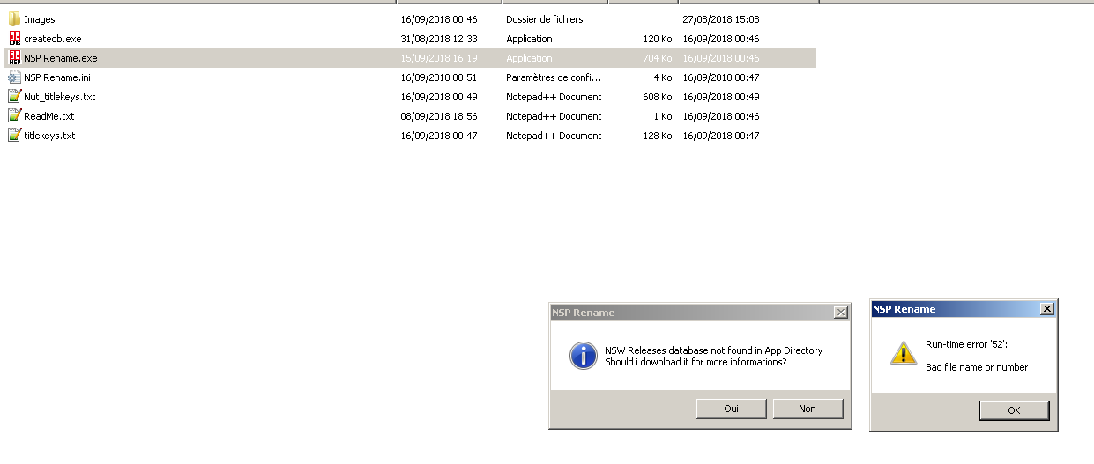The height and width of the screenshot is (464, 1094).
Task: Select the Images file name
Action: point(40,19)
